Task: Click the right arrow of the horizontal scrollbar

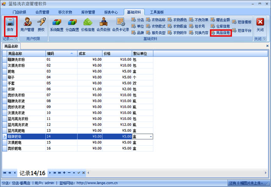Action: [265, 173]
